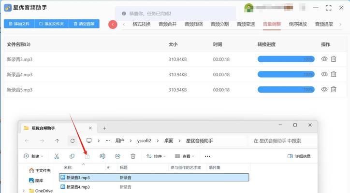Select 新录音4.mp3 in File Explorer
The height and width of the screenshot is (193, 350).
pyautogui.click(x=78, y=187)
